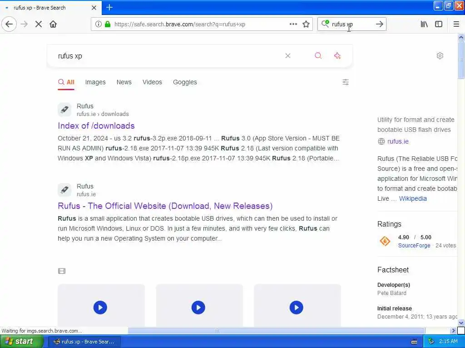Click the film strip videos section icon
The width and height of the screenshot is (465, 348).
coord(62,271)
